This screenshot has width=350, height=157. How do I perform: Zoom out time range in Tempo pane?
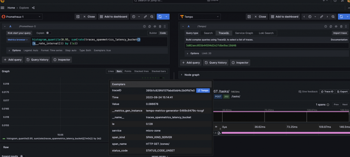tap(333, 17)
